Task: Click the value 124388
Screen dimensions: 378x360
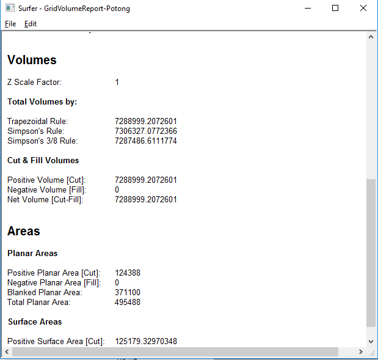Action: 128,273
